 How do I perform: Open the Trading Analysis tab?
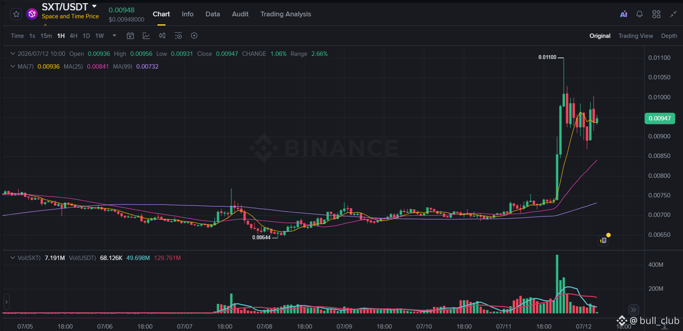[285, 14]
